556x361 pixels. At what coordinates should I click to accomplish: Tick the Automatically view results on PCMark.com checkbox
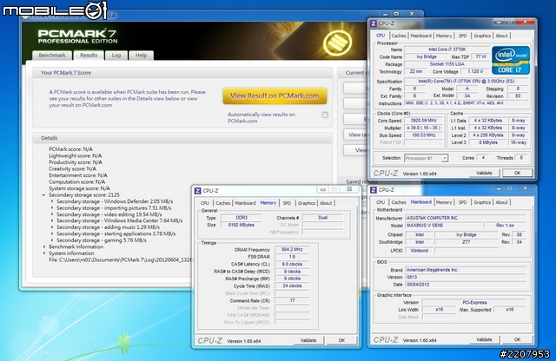click(x=325, y=115)
